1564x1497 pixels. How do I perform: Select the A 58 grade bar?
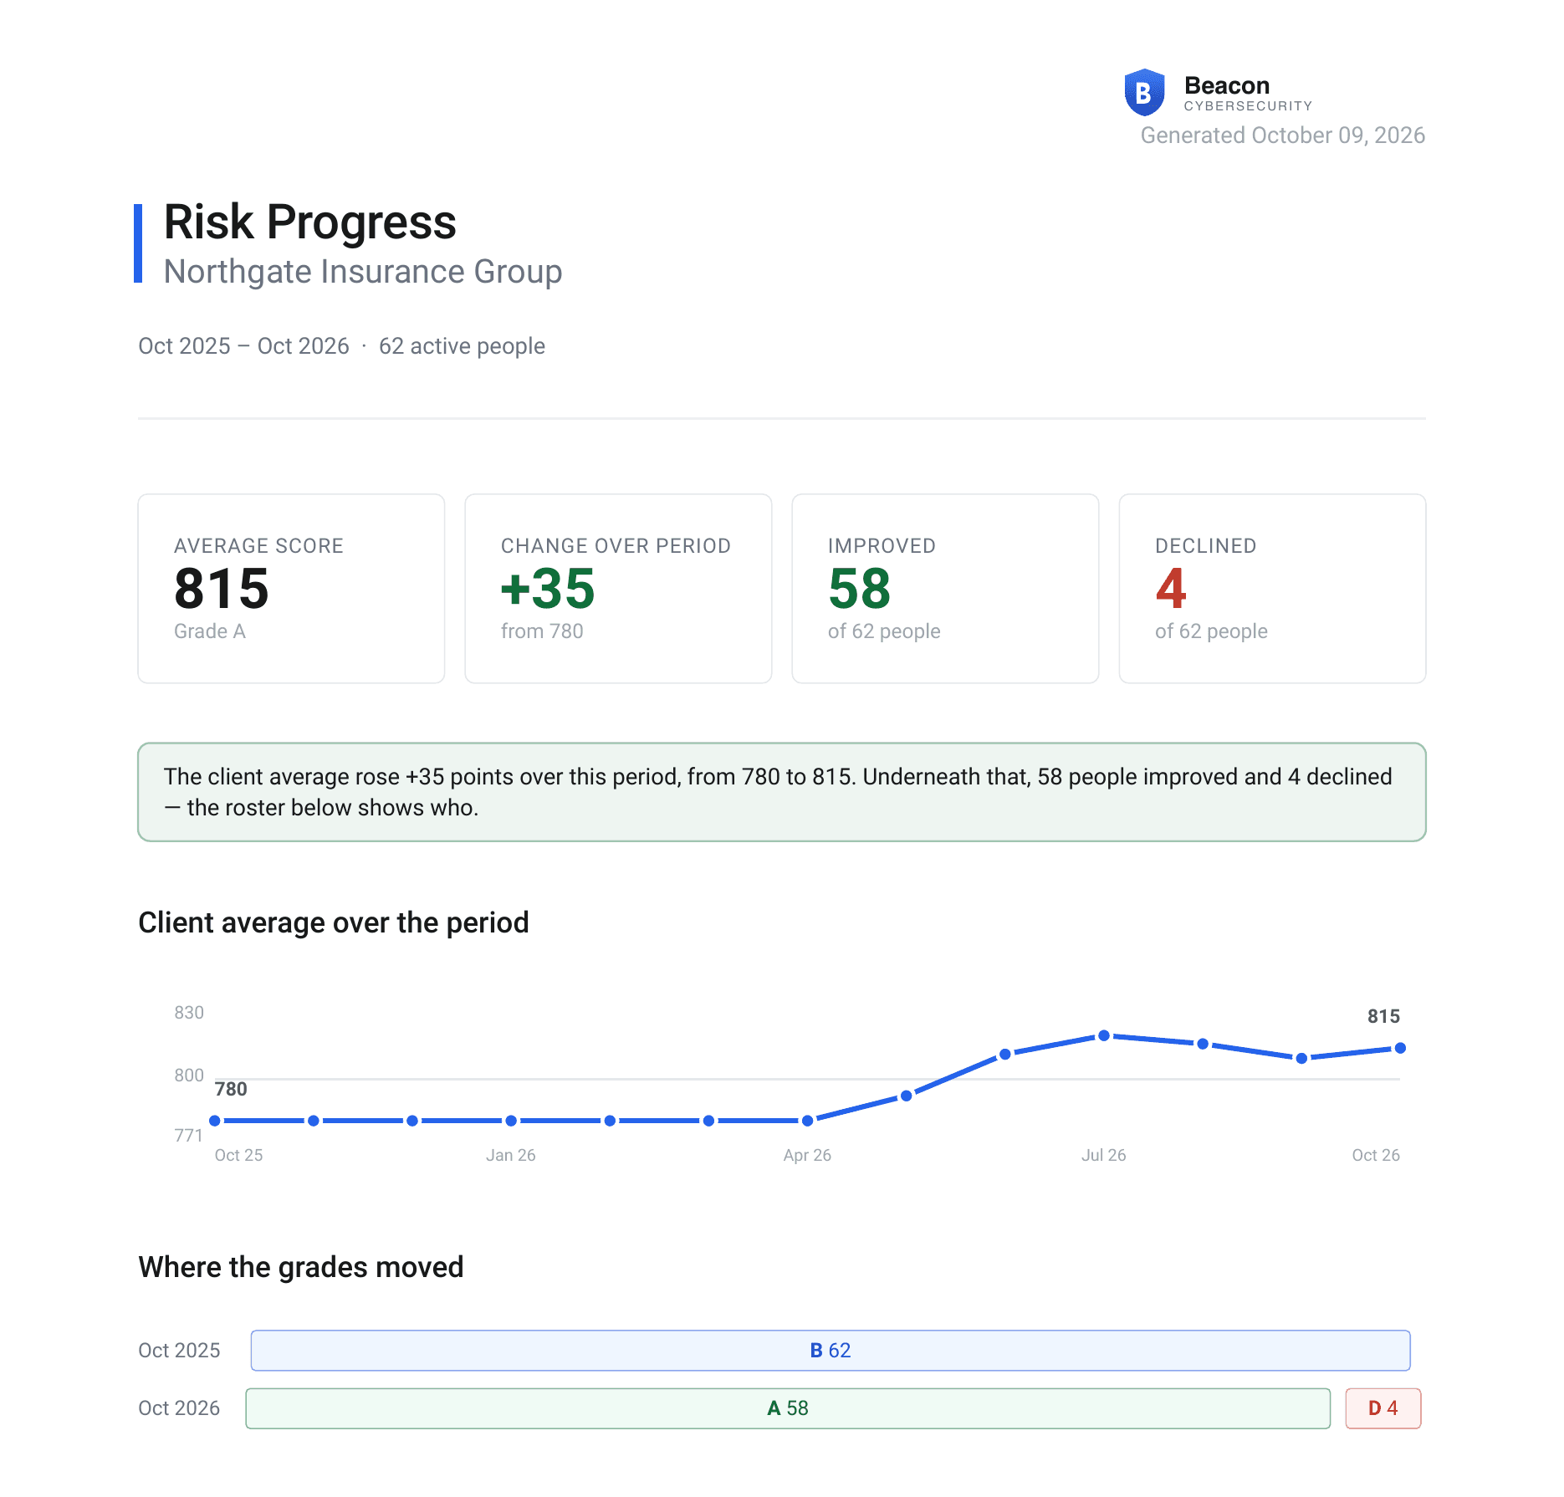click(788, 1408)
